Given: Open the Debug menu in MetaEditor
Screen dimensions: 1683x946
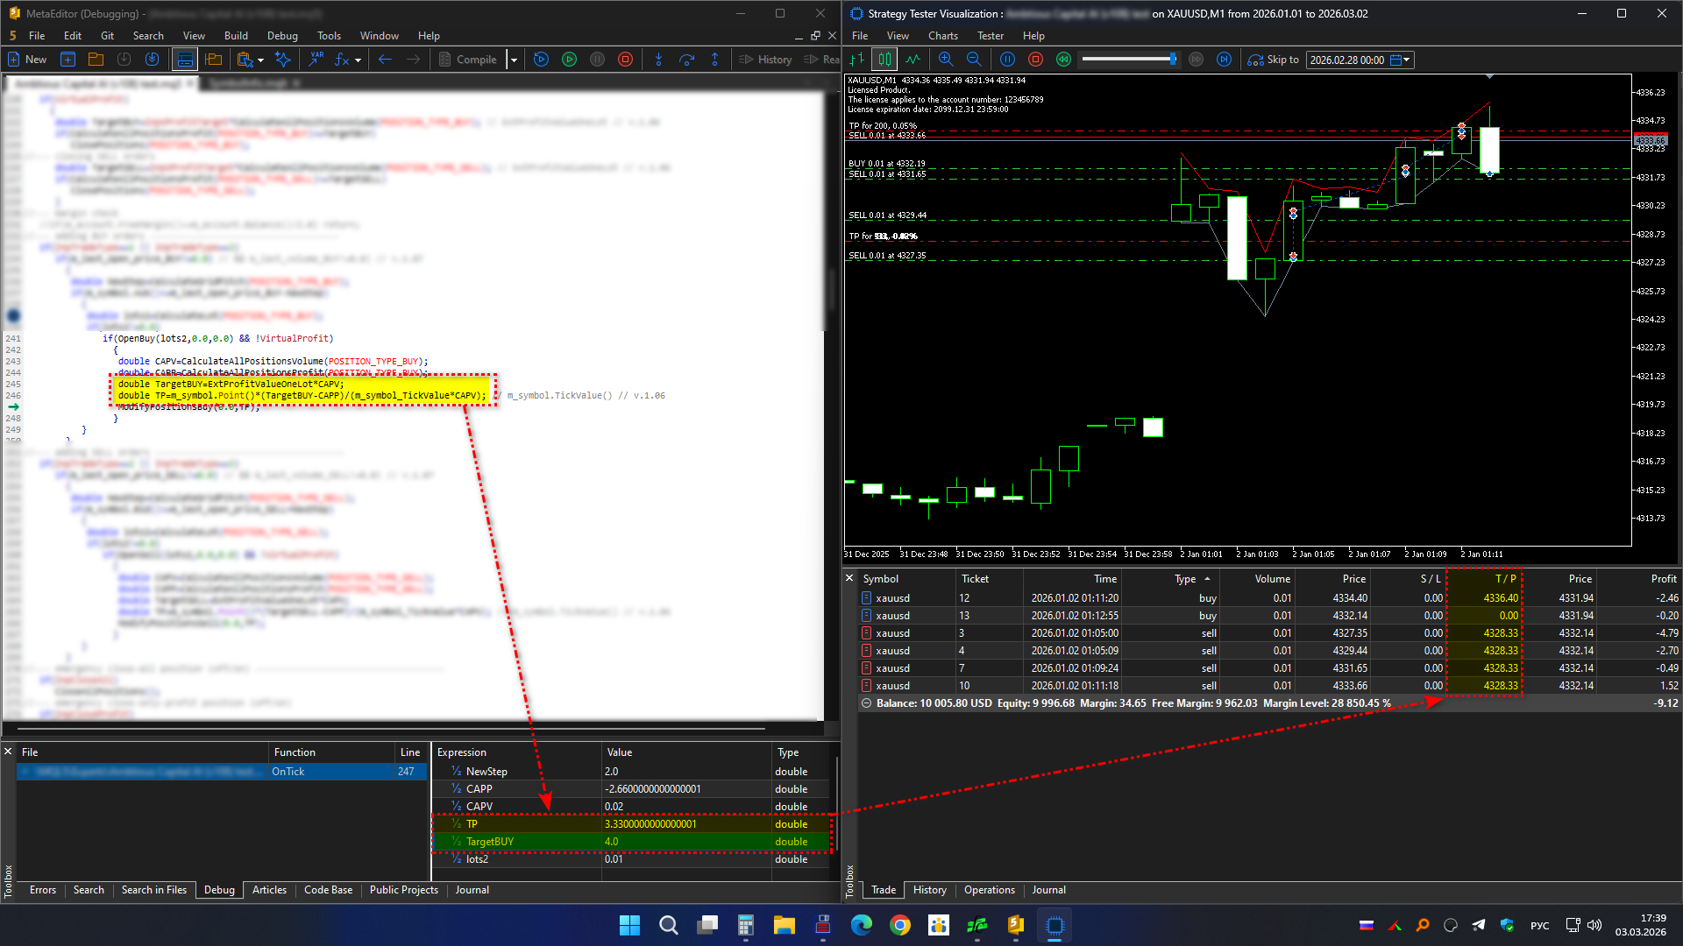Looking at the screenshot, I should pos(282,36).
